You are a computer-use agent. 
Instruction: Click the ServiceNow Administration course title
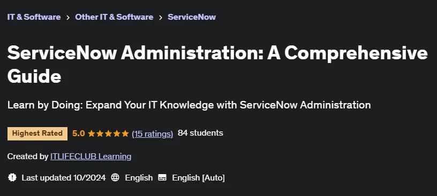(217, 65)
